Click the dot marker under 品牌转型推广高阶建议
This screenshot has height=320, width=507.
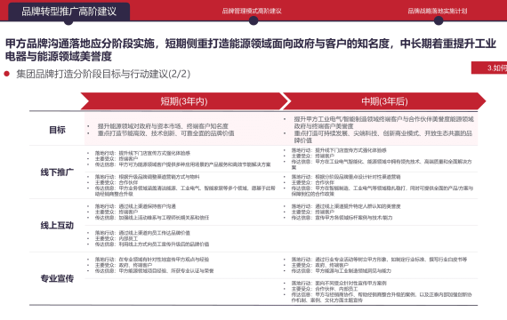pyautogui.click(x=68, y=21)
